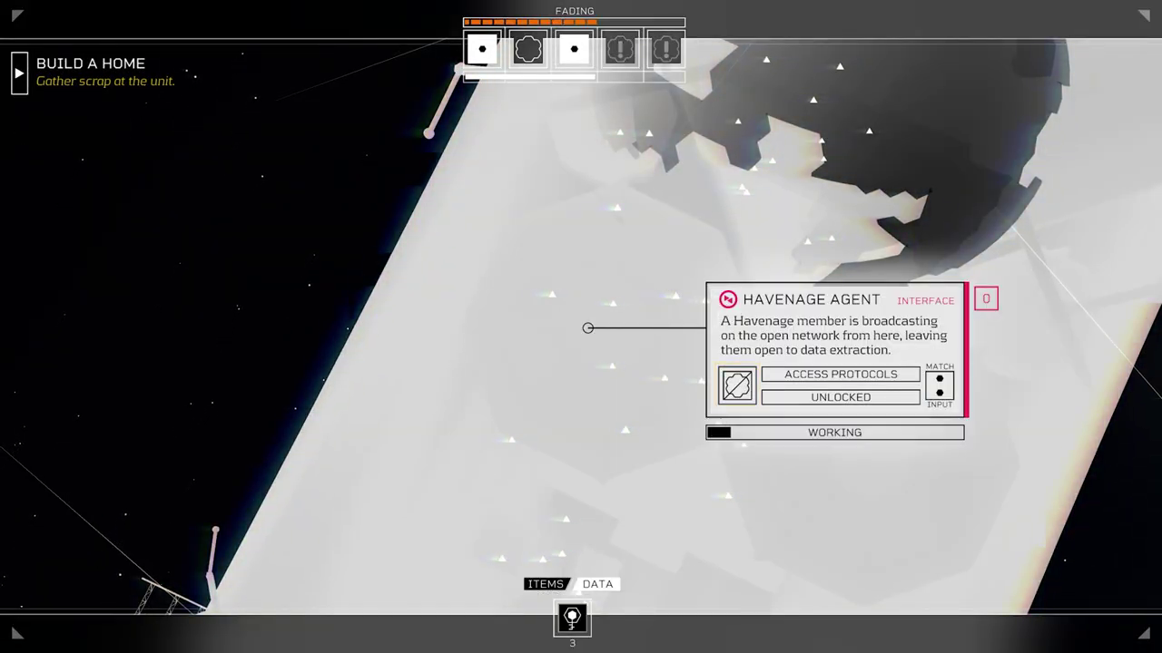Click the Unlocked status bar
This screenshot has height=653, width=1162.
(x=840, y=397)
